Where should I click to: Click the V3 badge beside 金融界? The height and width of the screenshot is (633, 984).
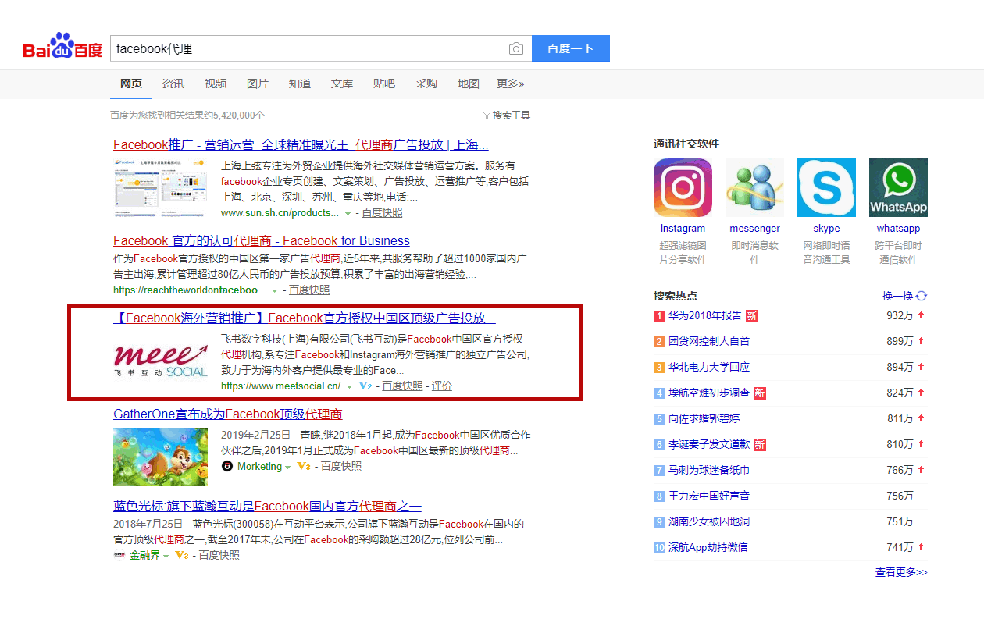tap(181, 556)
